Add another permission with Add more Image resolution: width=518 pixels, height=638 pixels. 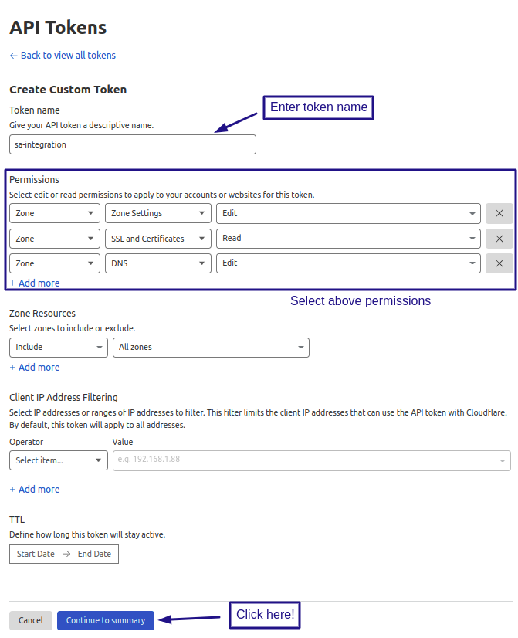click(x=34, y=283)
